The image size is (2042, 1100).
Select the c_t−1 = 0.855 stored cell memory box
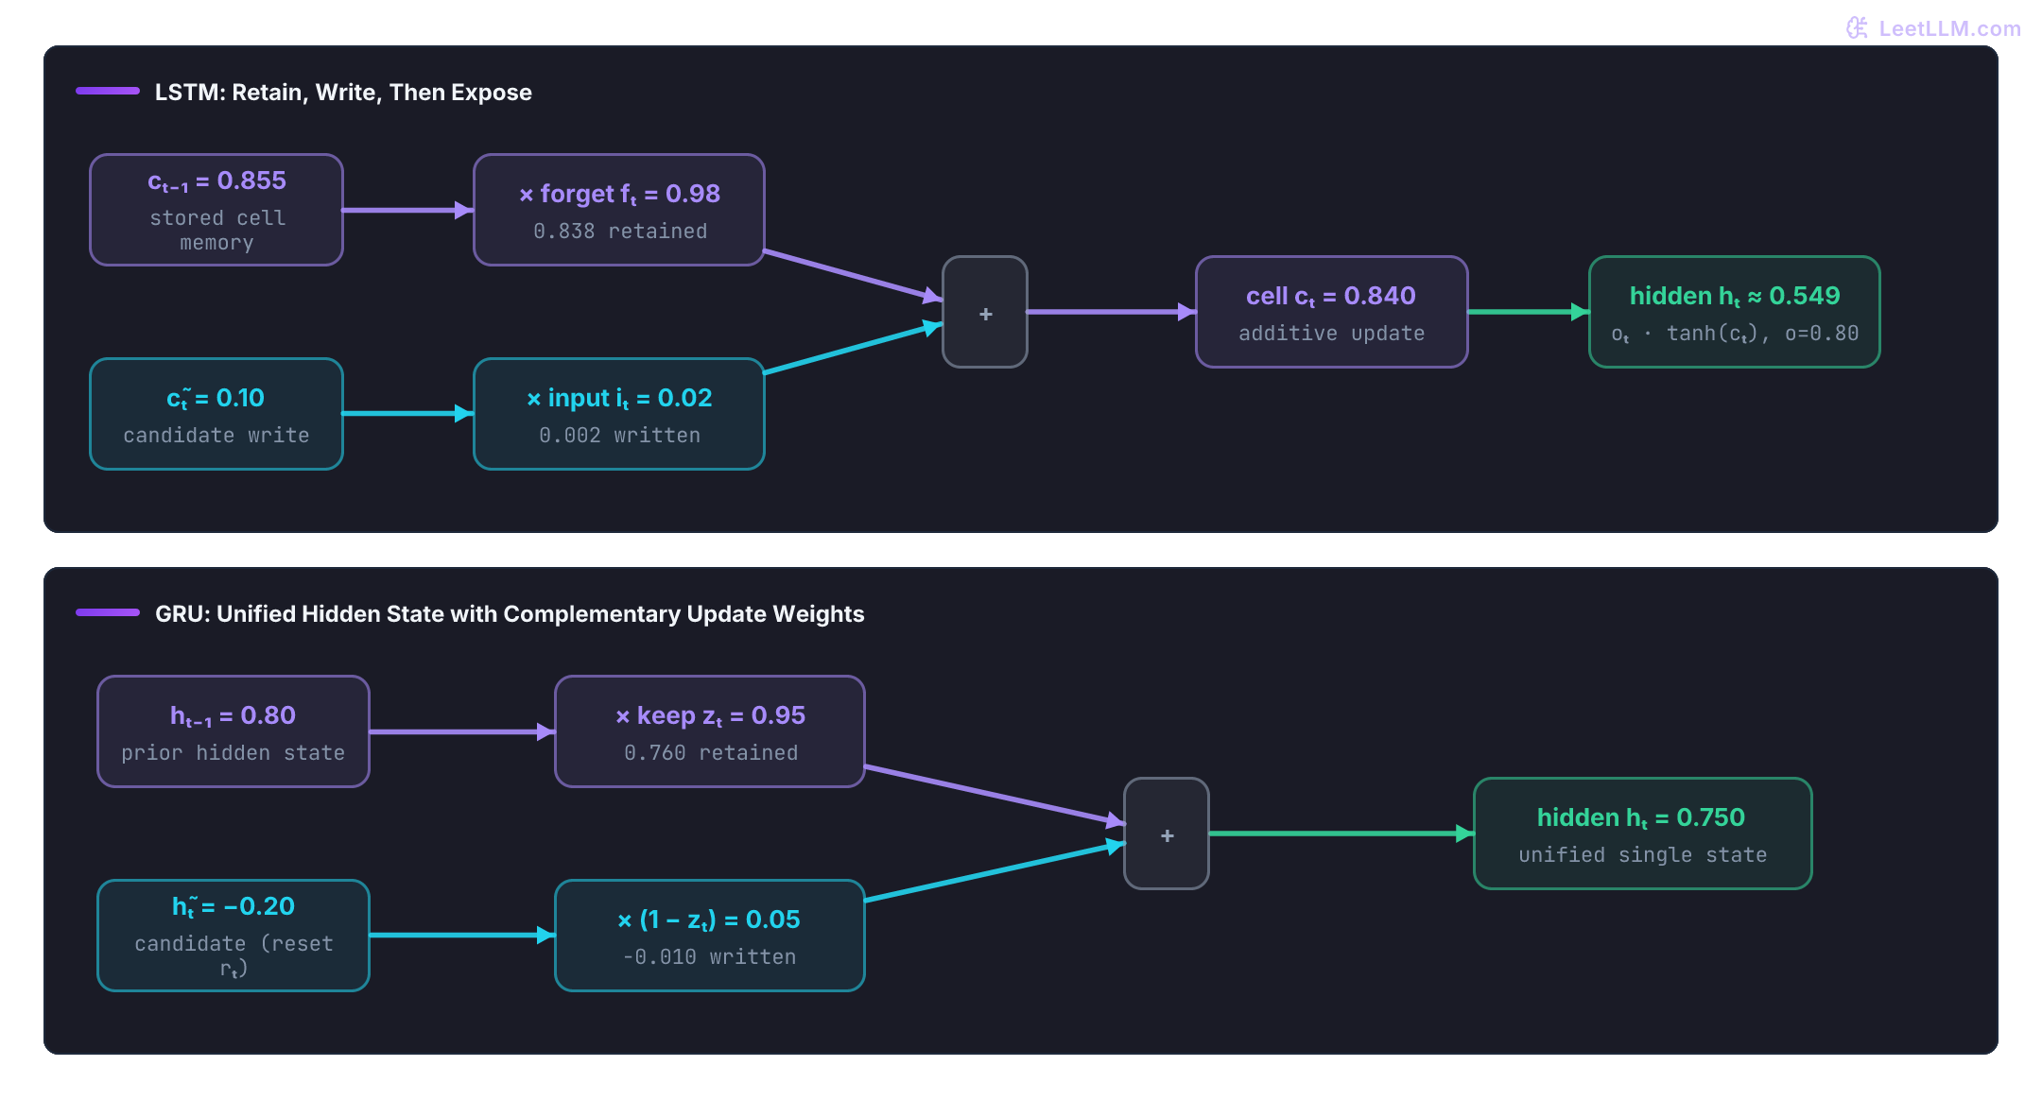click(x=216, y=210)
